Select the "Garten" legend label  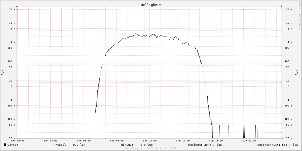click(x=13, y=145)
